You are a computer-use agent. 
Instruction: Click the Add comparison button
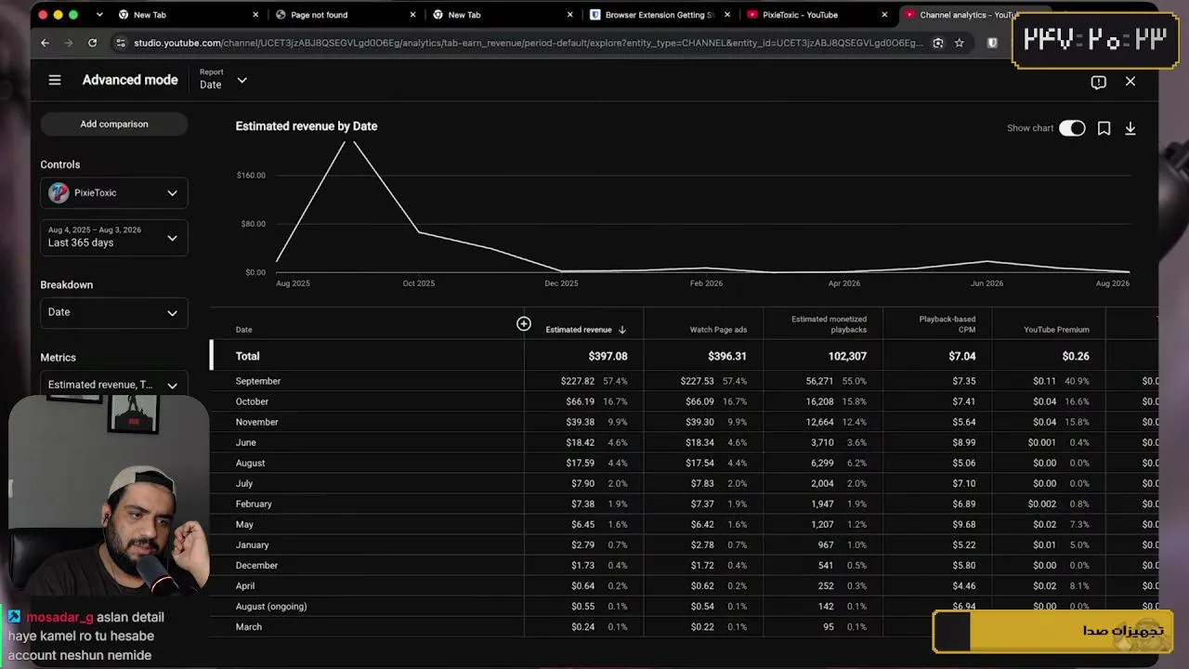click(114, 124)
